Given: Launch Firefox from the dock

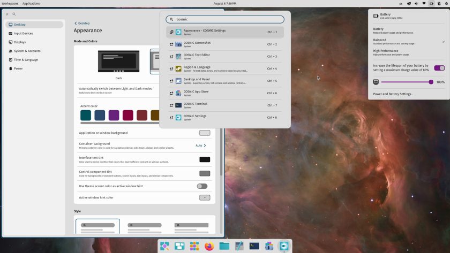Looking at the screenshot, I should 209,246.
